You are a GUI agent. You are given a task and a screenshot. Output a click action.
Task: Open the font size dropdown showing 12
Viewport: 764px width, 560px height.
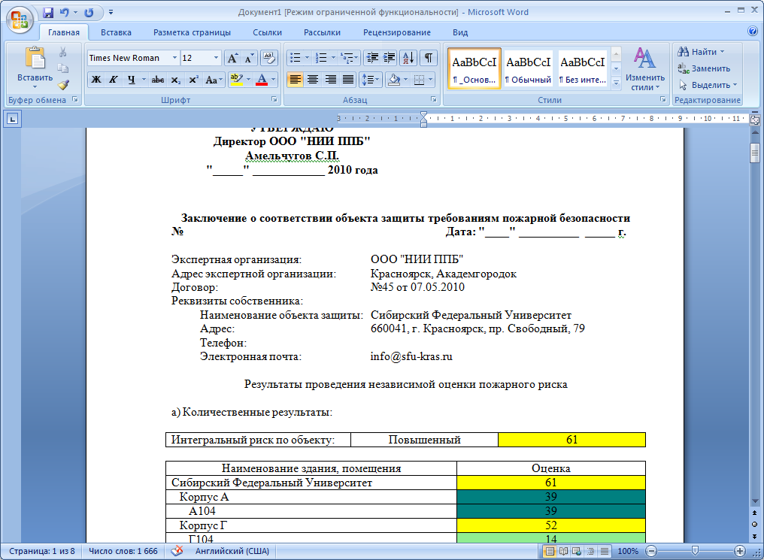pyautogui.click(x=216, y=58)
